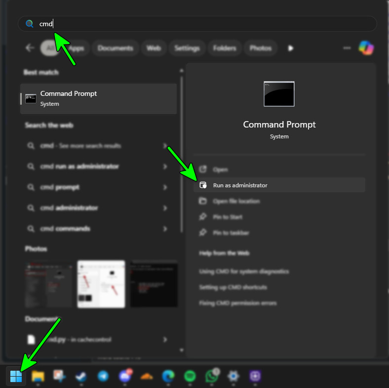Image resolution: width=389 pixels, height=388 pixels.
Task: Open Microsoft Edge from taskbar
Action: click(168, 376)
